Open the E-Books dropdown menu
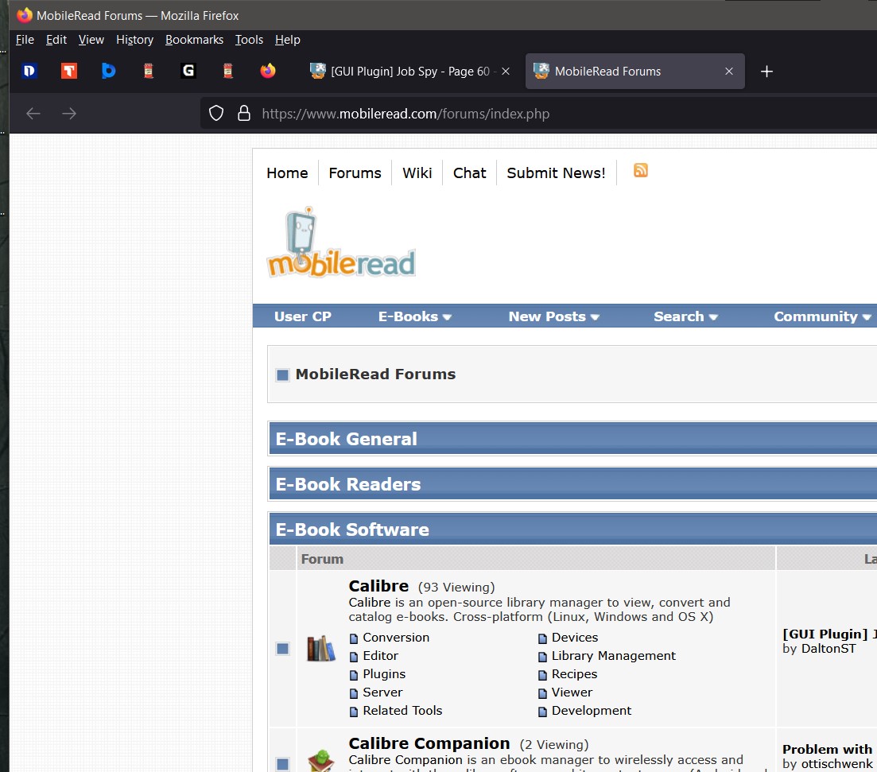 [x=414, y=316]
